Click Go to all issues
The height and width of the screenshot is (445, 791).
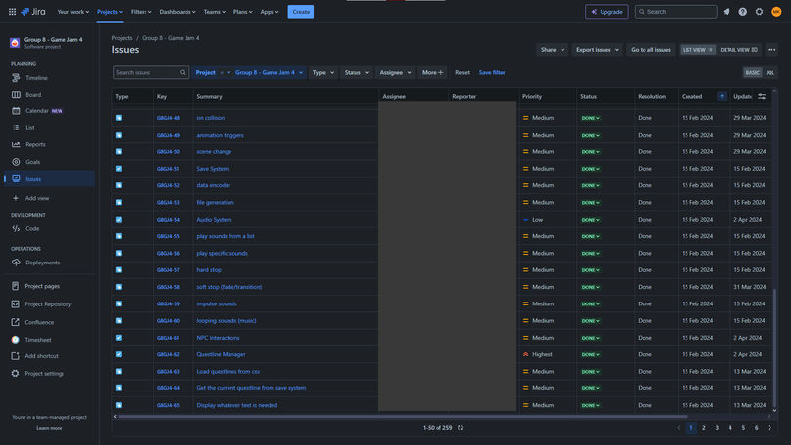click(x=650, y=50)
